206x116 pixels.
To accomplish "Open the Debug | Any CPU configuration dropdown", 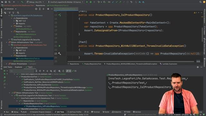I will click(35, 2).
